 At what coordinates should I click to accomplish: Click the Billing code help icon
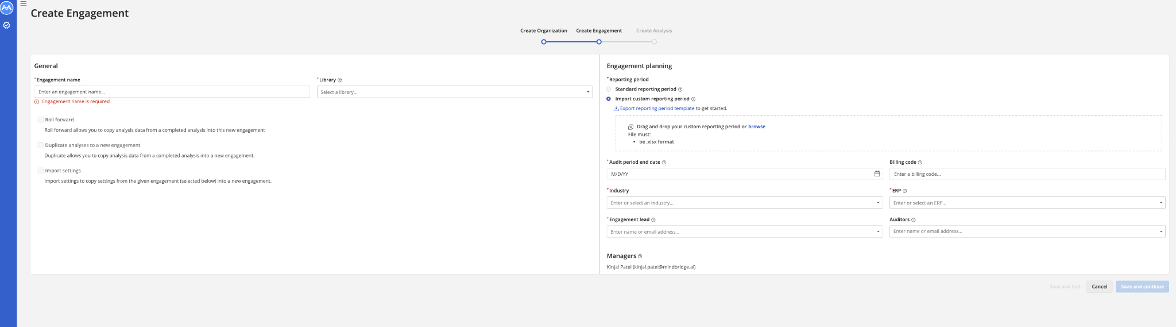coord(920,163)
